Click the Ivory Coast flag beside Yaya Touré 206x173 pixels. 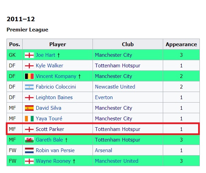[x=29, y=119]
